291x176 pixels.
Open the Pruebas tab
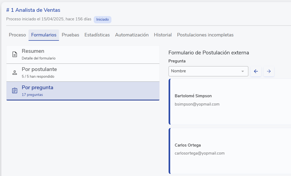pos(70,35)
